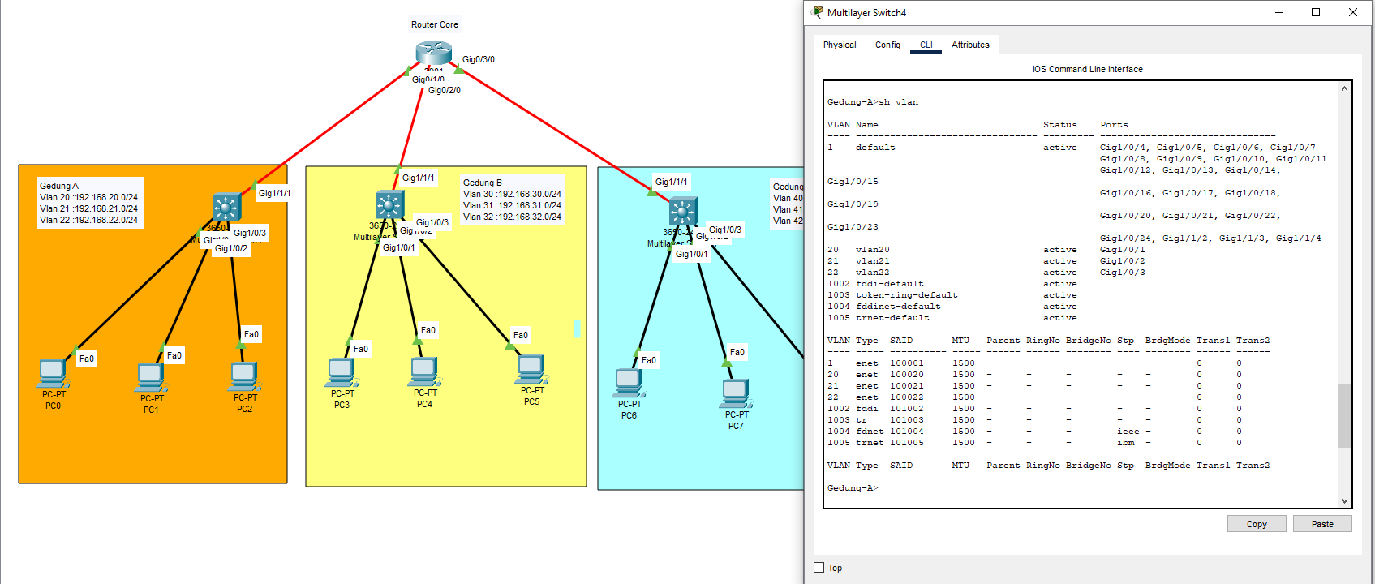This screenshot has height=584, width=1375.
Task: Click the Gig0/2/0 port label on router
Action: pos(445,90)
